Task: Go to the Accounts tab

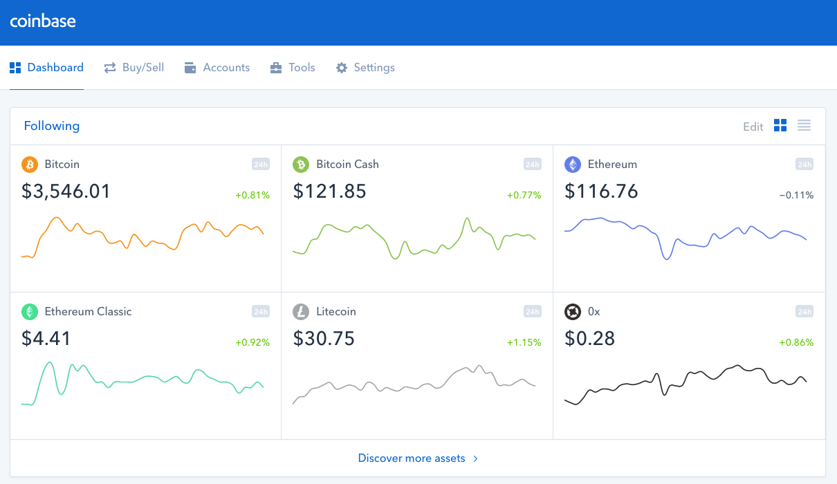Action: pos(217,68)
